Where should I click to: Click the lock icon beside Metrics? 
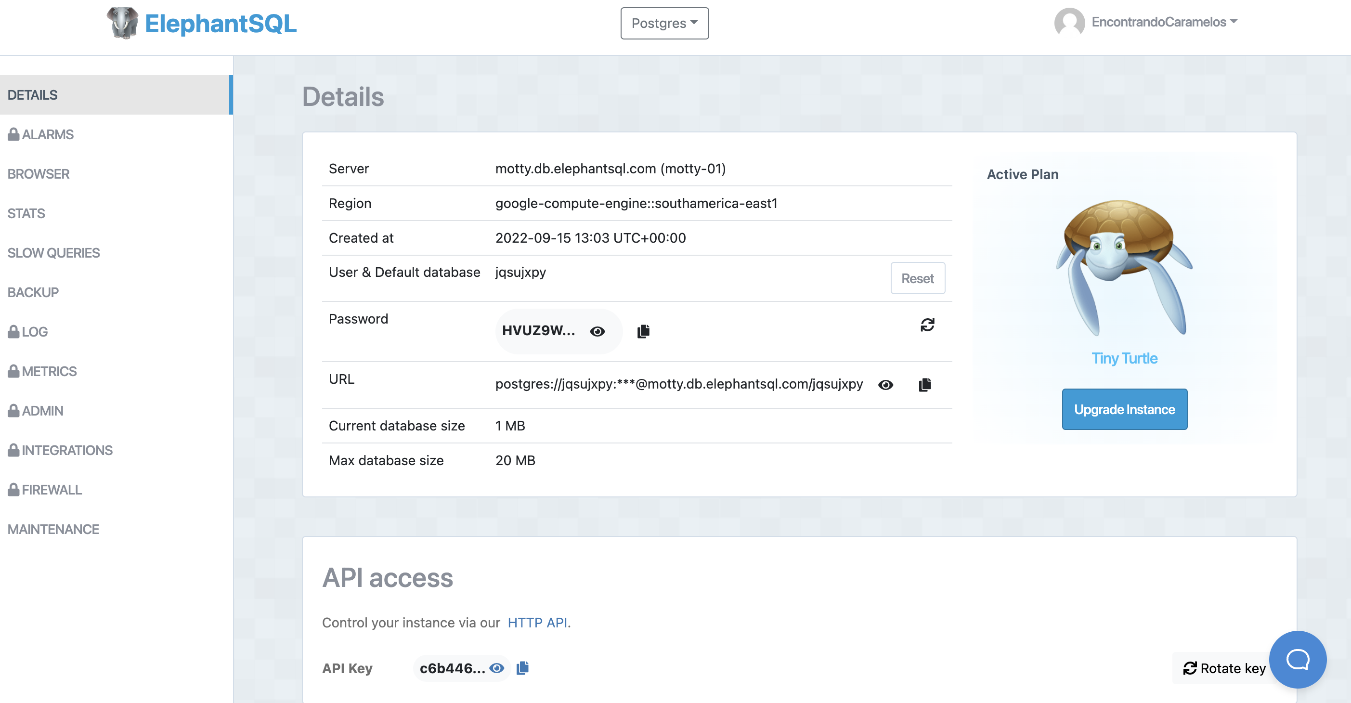pos(13,371)
